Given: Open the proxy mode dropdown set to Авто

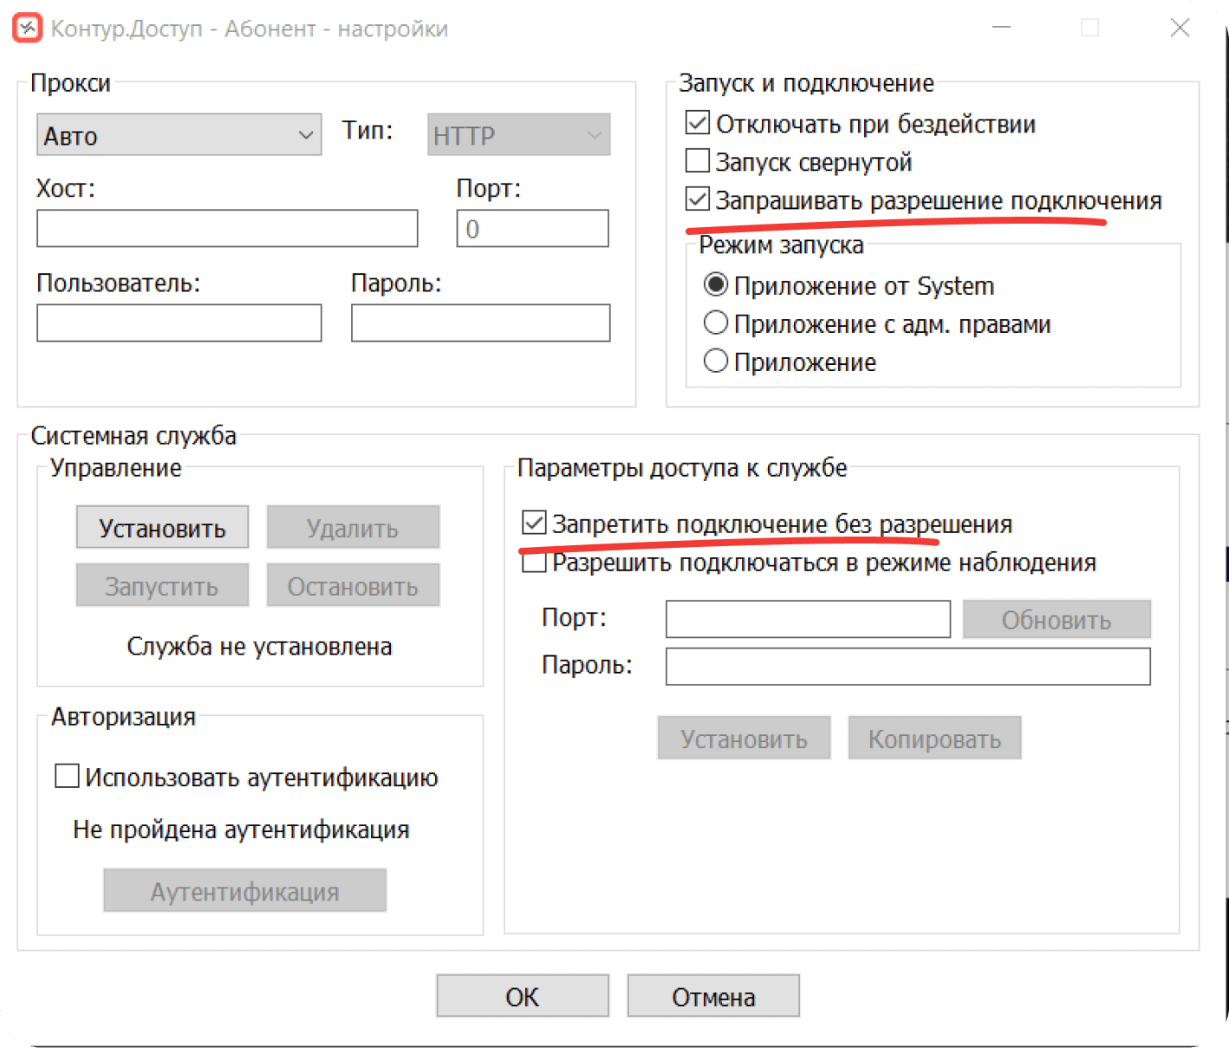Looking at the screenshot, I should (x=179, y=134).
